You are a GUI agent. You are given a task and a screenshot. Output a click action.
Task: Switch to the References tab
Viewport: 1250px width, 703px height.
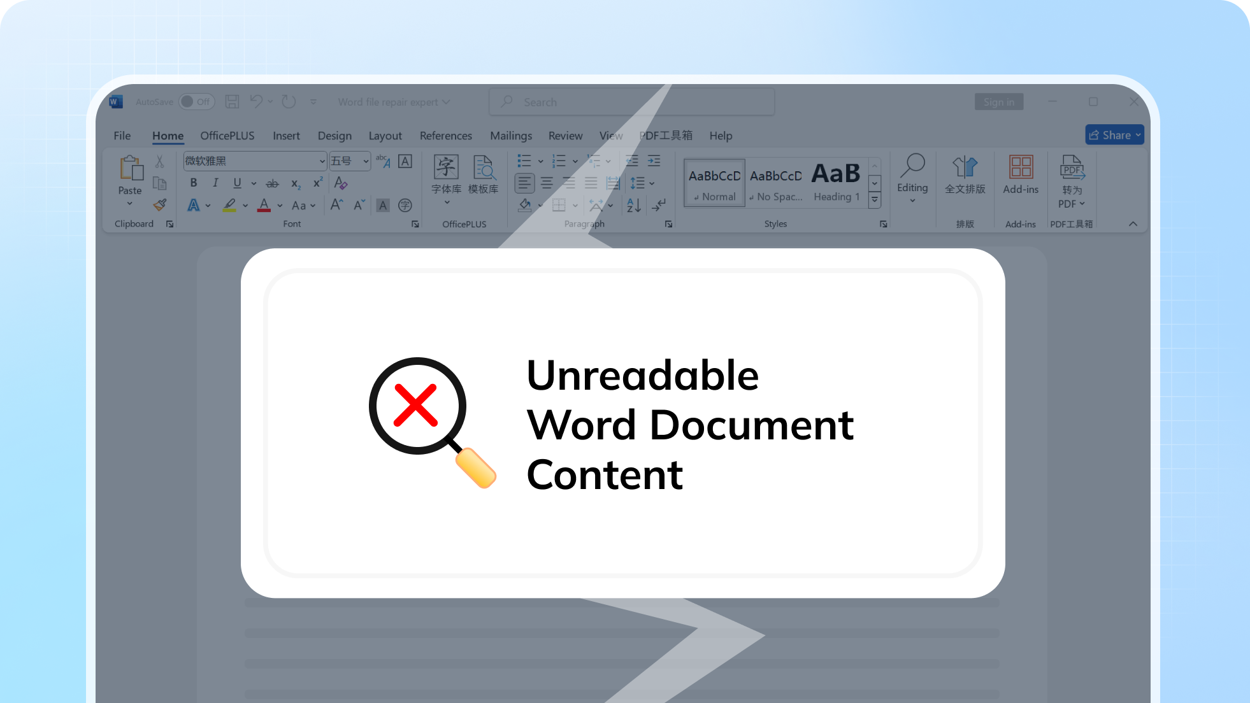click(446, 136)
